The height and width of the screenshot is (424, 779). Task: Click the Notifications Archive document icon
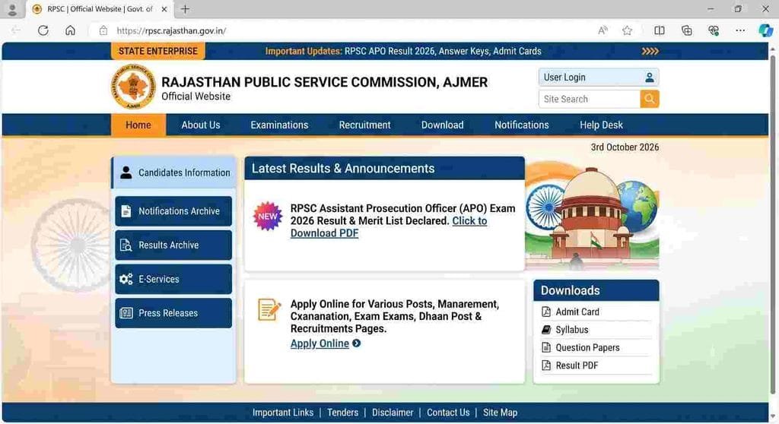pos(126,211)
